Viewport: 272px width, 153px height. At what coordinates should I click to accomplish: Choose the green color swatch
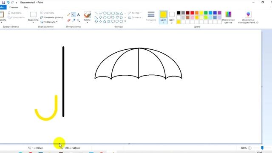[x=206, y=13]
